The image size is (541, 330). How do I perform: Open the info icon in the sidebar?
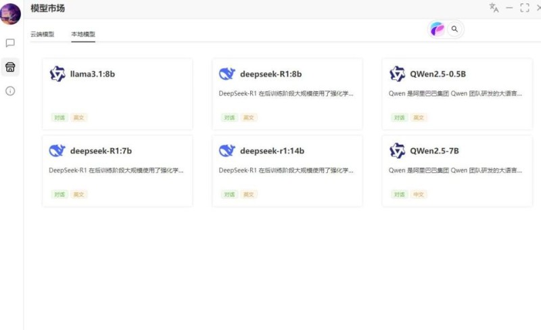tap(10, 91)
